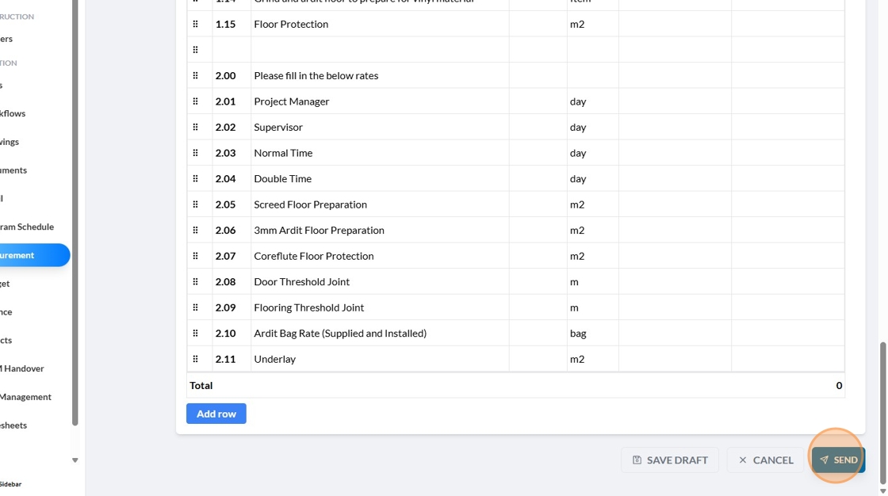Click the Cancel X icon
Viewport: 888px width, 496px height.
click(x=743, y=460)
